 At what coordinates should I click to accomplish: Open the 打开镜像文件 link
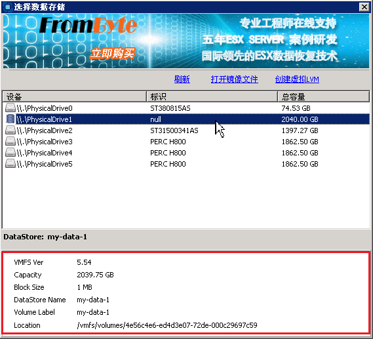[x=234, y=79]
